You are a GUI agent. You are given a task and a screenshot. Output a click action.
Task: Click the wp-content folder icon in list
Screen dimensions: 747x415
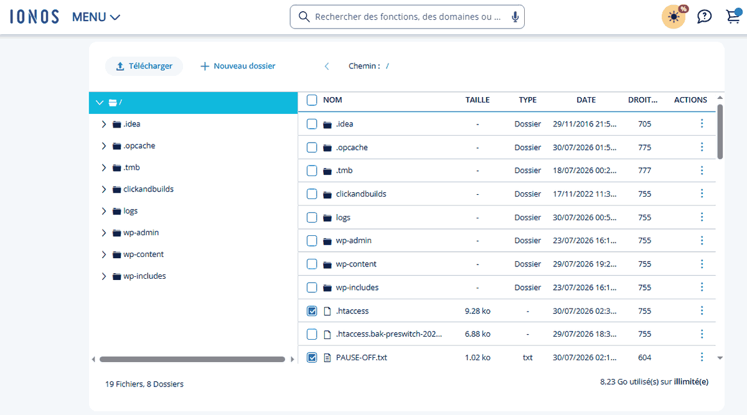[327, 264]
